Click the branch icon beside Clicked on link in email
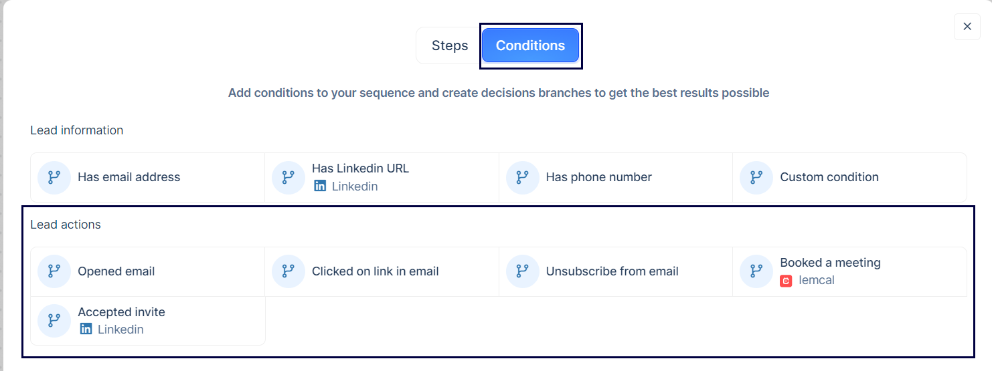The width and height of the screenshot is (992, 371). tap(288, 271)
